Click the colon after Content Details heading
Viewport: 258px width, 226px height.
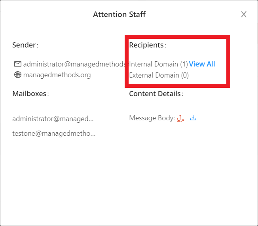coord(182,94)
